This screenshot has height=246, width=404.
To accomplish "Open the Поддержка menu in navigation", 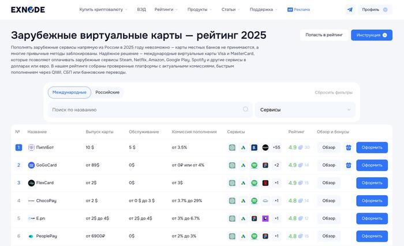I will coord(264,10).
